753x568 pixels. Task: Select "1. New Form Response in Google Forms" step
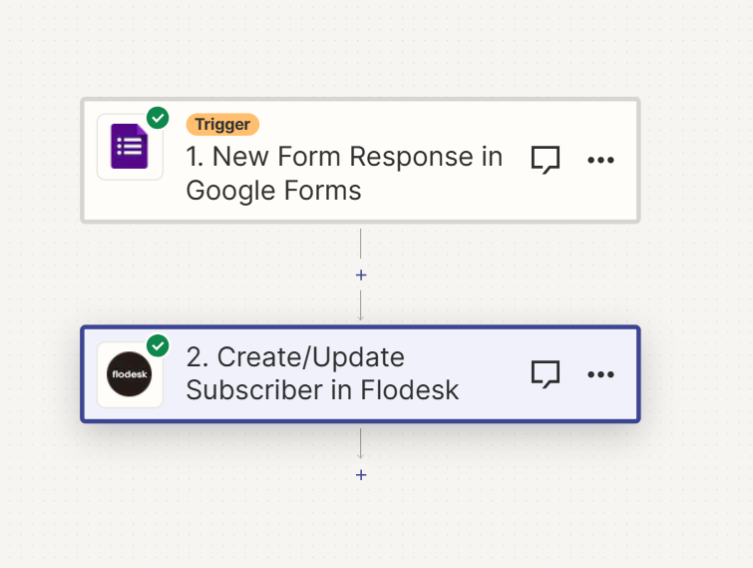[360, 161]
